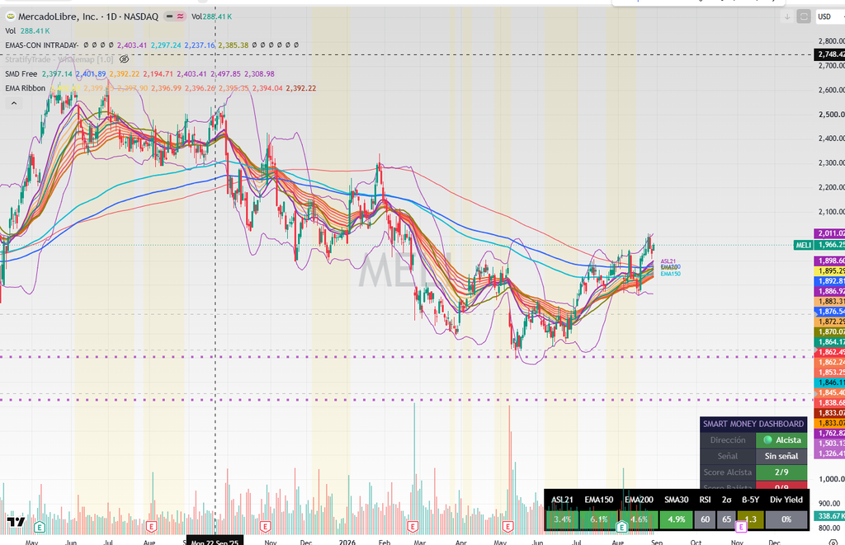Click the EMA150 column header in stats table
This screenshot has height=545, width=845.
[x=599, y=500]
